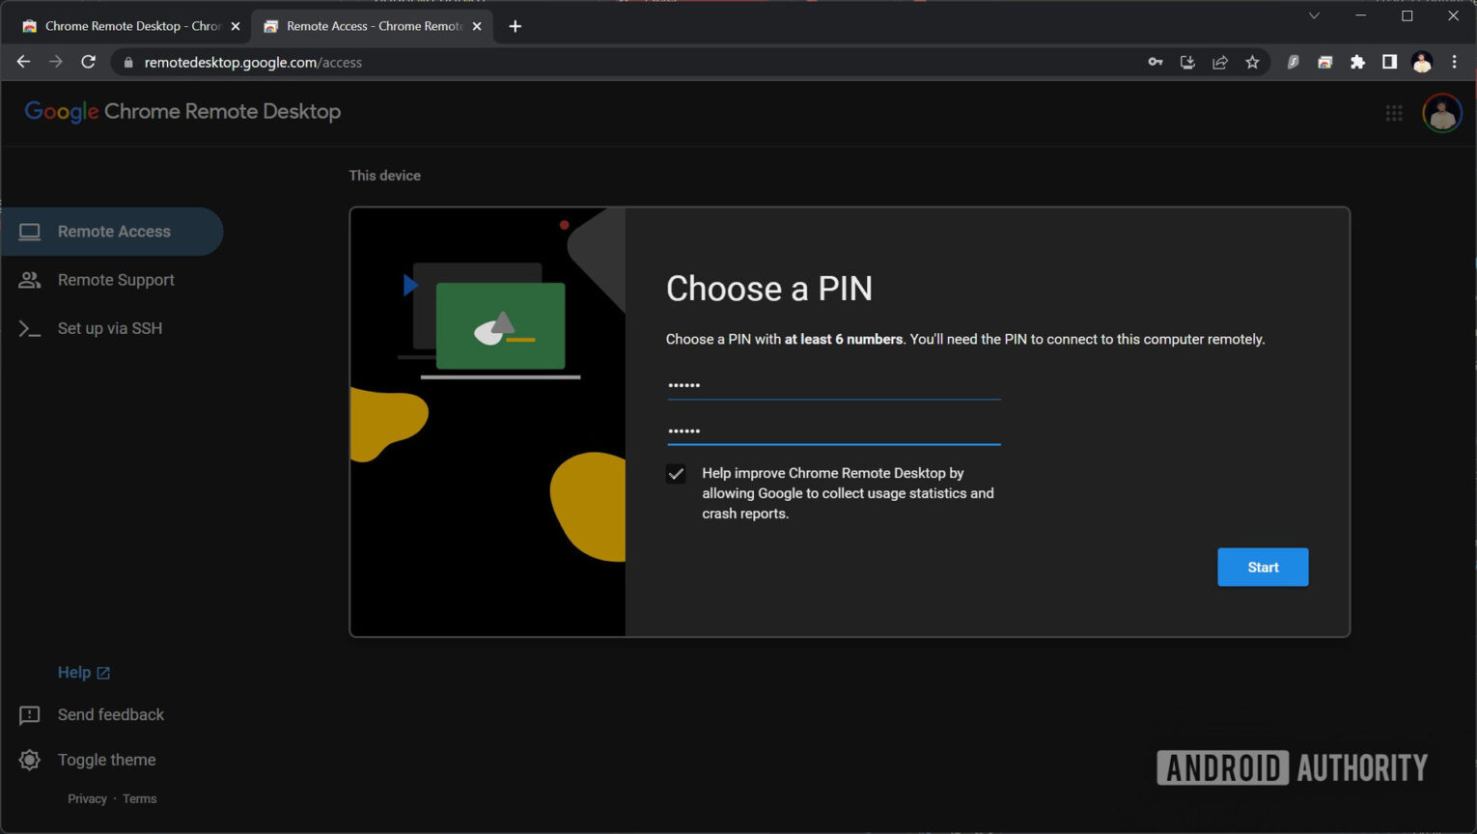Select Remote Access in the sidebar

coord(113,231)
